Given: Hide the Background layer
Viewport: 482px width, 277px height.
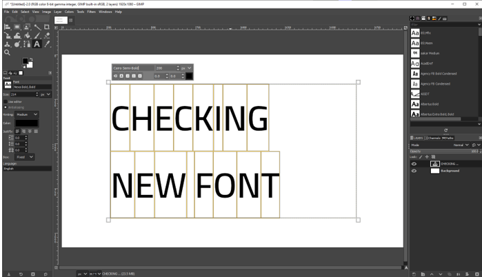Looking at the screenshot, I should click(x=414, y=170).
